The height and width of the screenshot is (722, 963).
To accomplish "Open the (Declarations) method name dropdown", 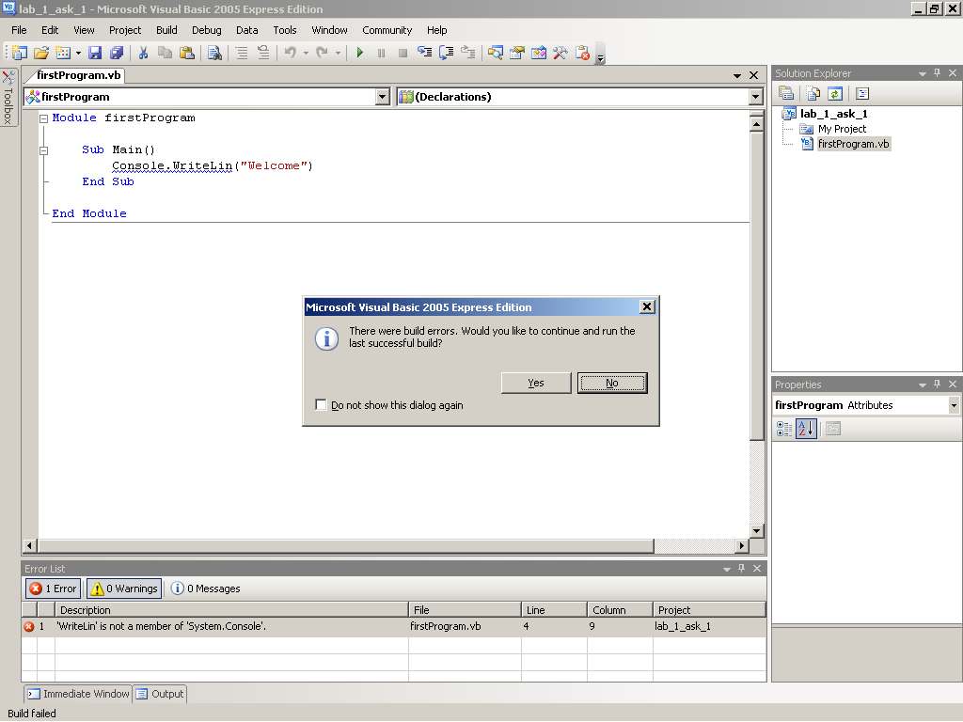I will pyautogui.click(x=755, y=97).
